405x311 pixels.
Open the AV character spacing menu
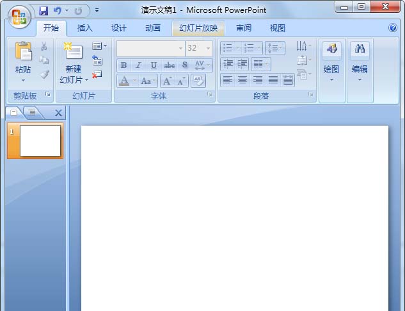202,65
